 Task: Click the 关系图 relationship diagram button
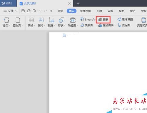click(x=87, y=25)
